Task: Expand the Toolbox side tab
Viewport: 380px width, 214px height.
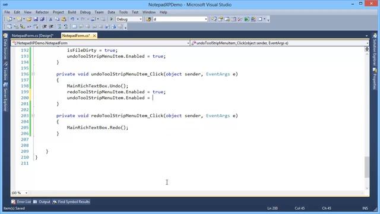Action: [x=5, y=71]
